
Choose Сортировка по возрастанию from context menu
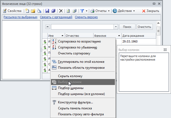coord(79,41)
